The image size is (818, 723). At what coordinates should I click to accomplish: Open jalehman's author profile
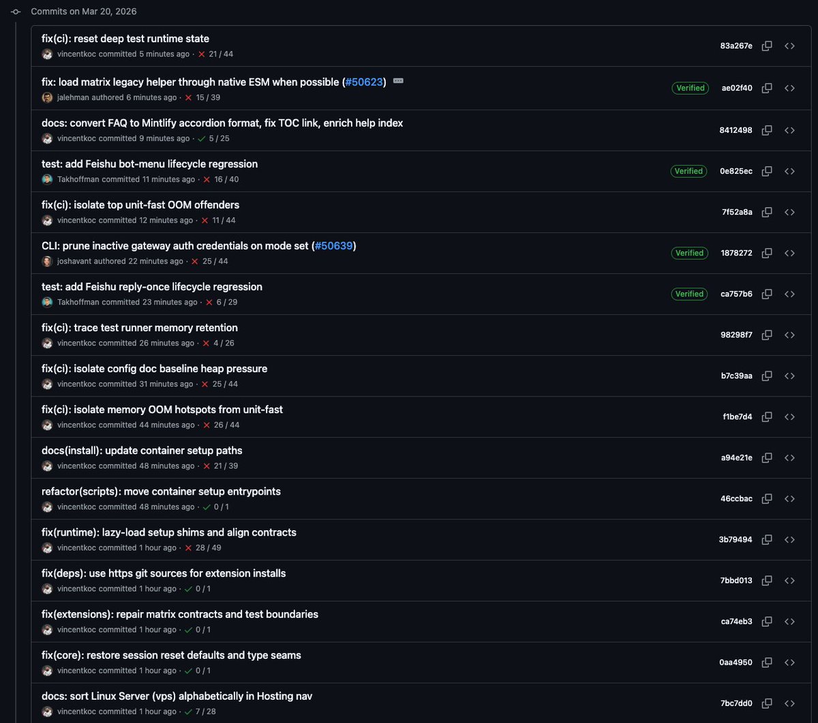74,97
